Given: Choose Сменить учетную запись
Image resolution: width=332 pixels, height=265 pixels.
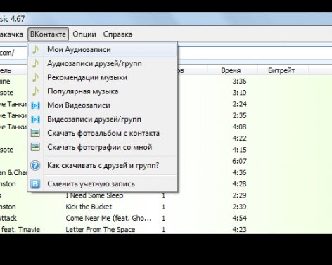Looking at the screenshot, I should pos(102,184).
